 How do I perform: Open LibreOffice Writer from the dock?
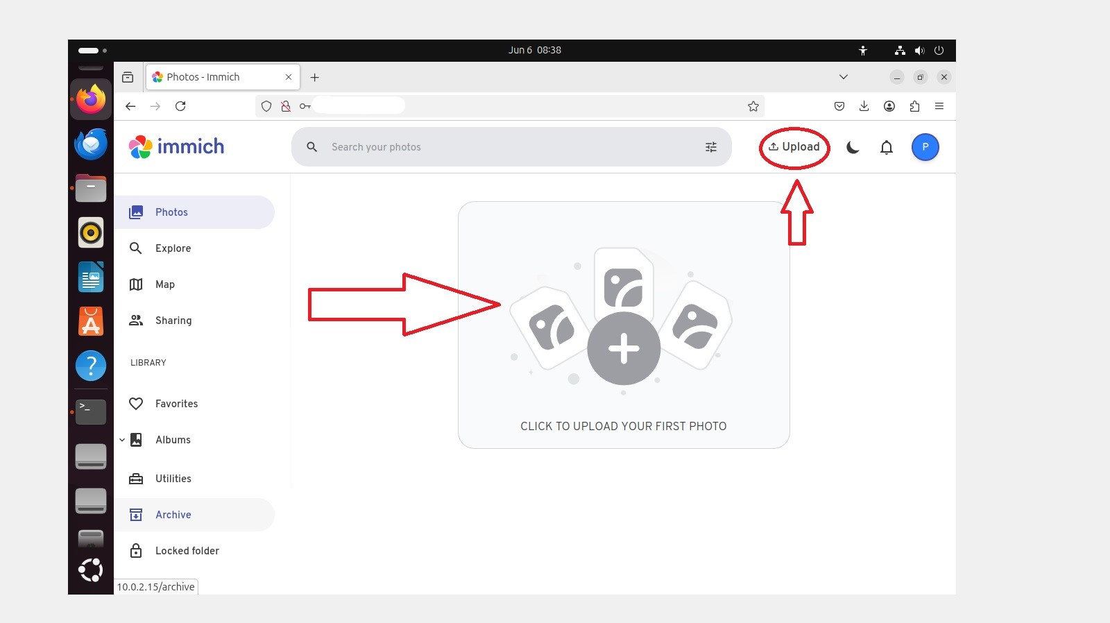91,278
